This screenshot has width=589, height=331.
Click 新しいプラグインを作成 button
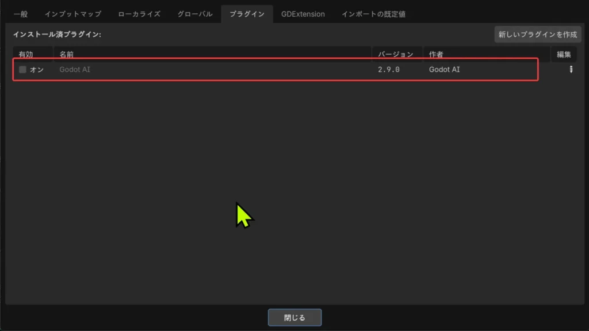[x=538, y=34]
